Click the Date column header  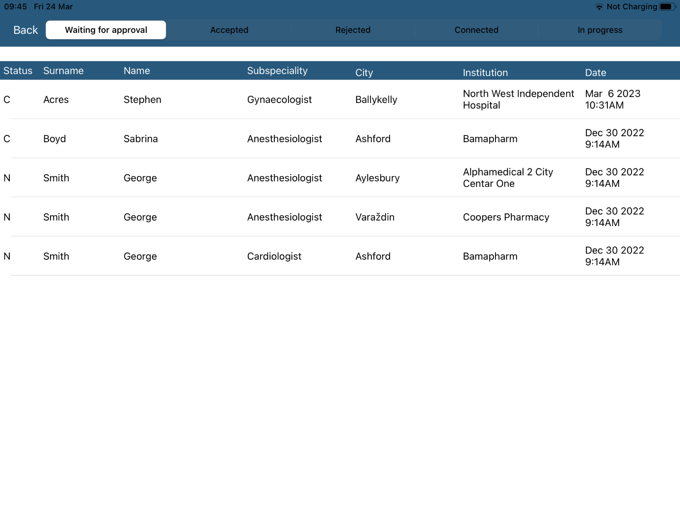coord(596,73)
